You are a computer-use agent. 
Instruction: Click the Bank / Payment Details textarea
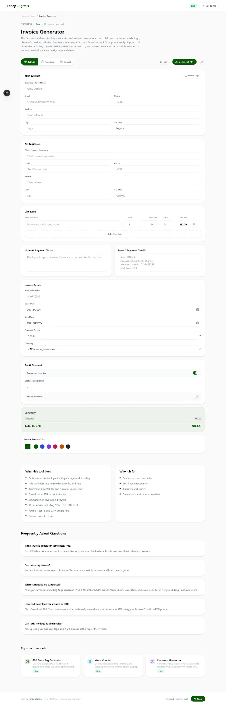coord(160,263)
